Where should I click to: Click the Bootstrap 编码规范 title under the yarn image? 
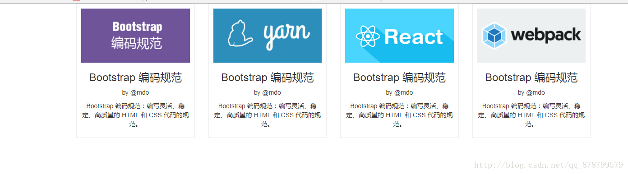[268, 78]
